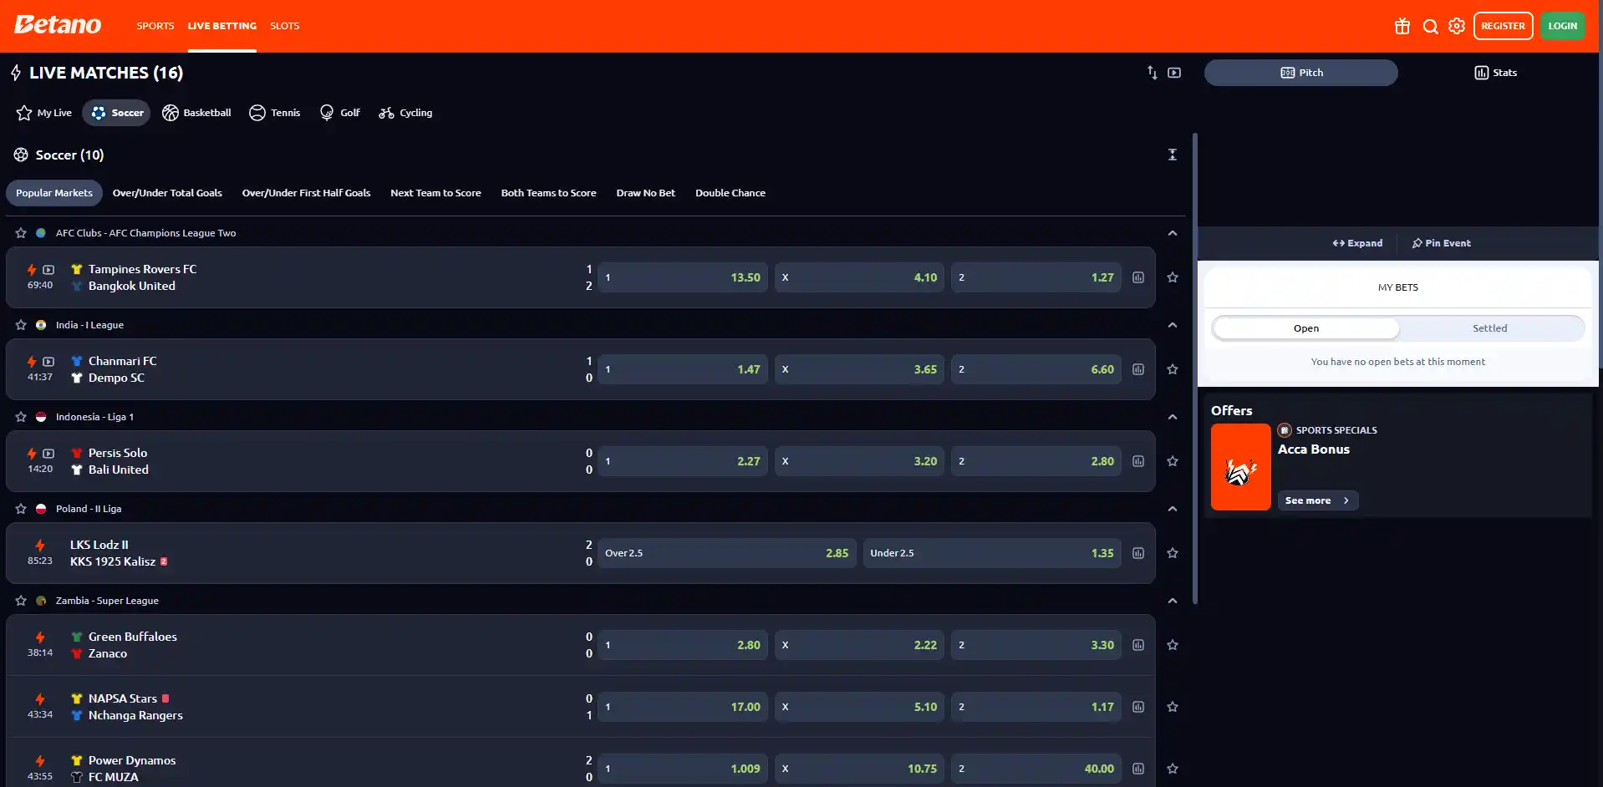Click the Register button
This screenshot has width=1603, height=787.
[x=1503, y=26]
